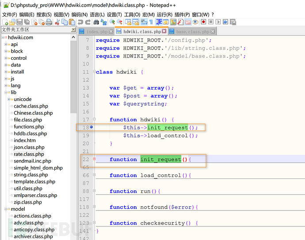This screenshot has height=240, width=305.
Task: Click the Copy toolbar icon
Action: pyautogui.click(x=65, y=22)
